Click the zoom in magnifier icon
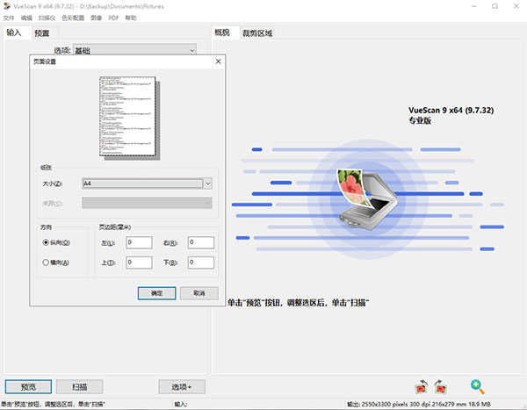The width and height of the screenshot is (527, 410). point(477,387)
